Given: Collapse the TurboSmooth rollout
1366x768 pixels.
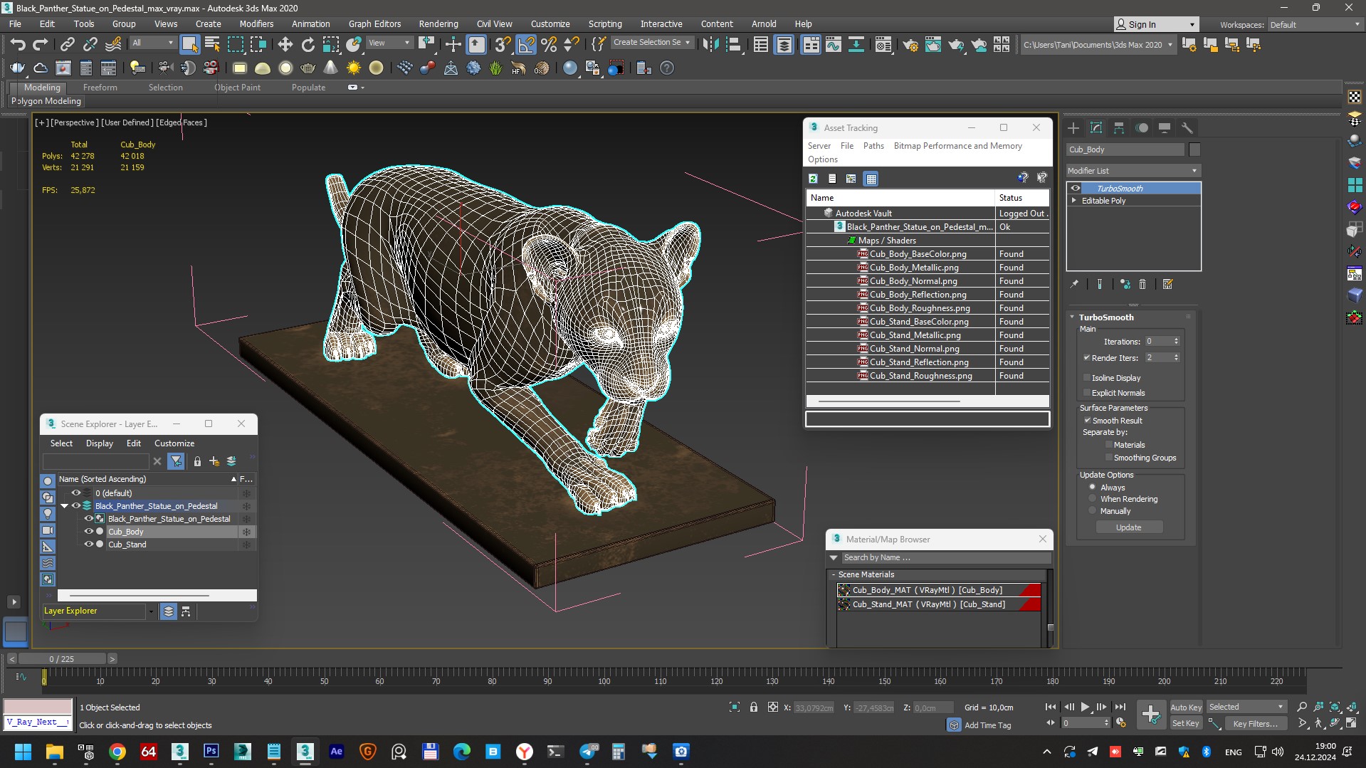Looking at the screenshot, I should 1073,317.
